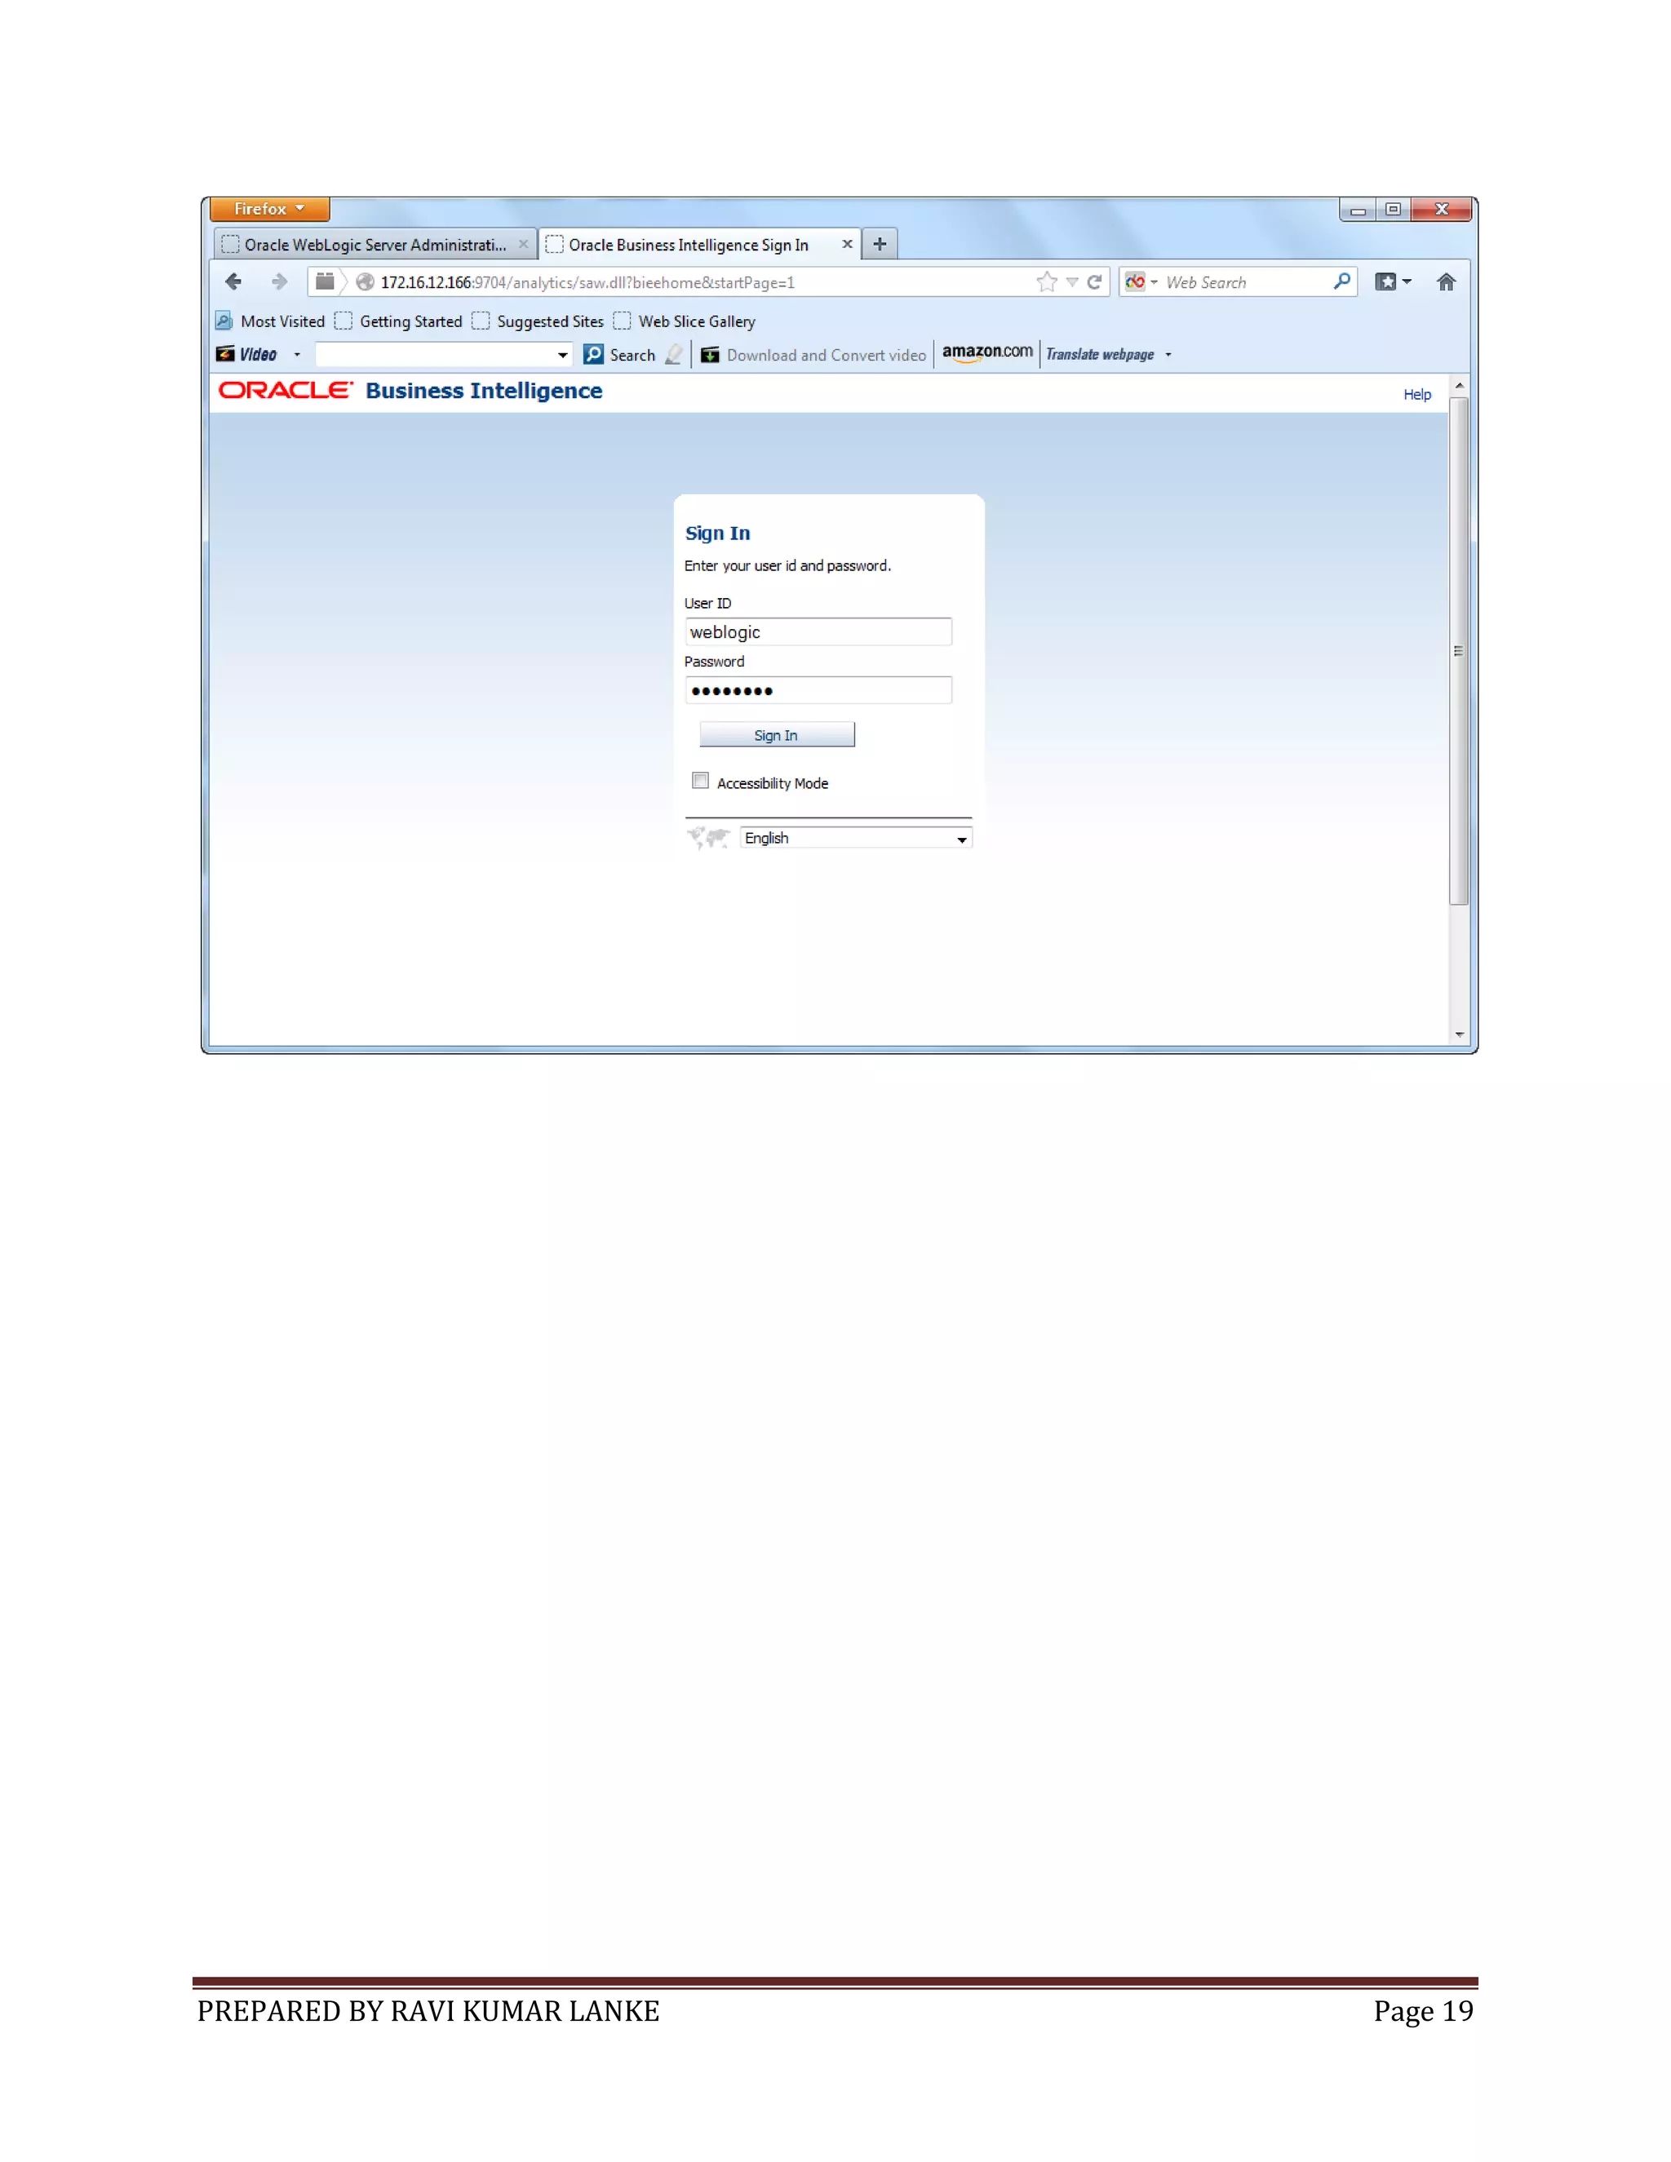This screenshot has height=2162, width=1671.
Task: Click the Web Search magnifier icon
Action: (x=1341, y=281)
